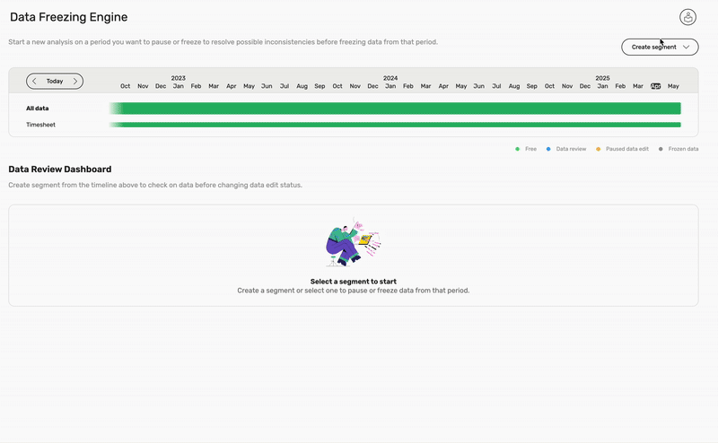Select the Mar marker right before highlighted Apr

pos(638,86)
